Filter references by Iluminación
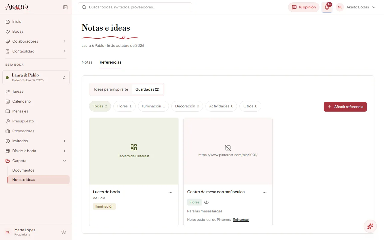384x240 pixels. coord(153,106)
